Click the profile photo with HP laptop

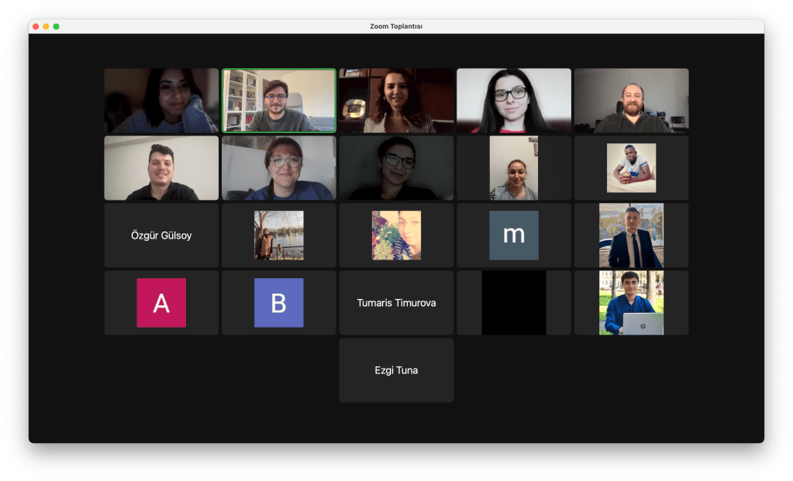click(631, 303)
